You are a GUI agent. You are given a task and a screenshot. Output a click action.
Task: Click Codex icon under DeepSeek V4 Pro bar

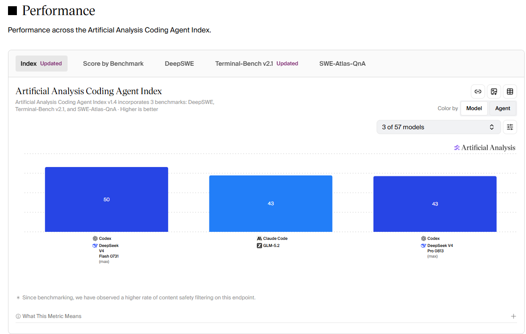(x=424, y=239)
